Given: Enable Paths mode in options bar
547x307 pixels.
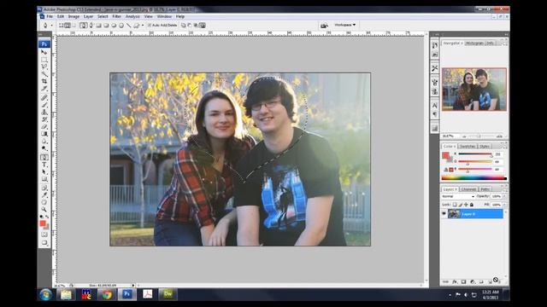Looking at the screenshot, I should (68, 26).
